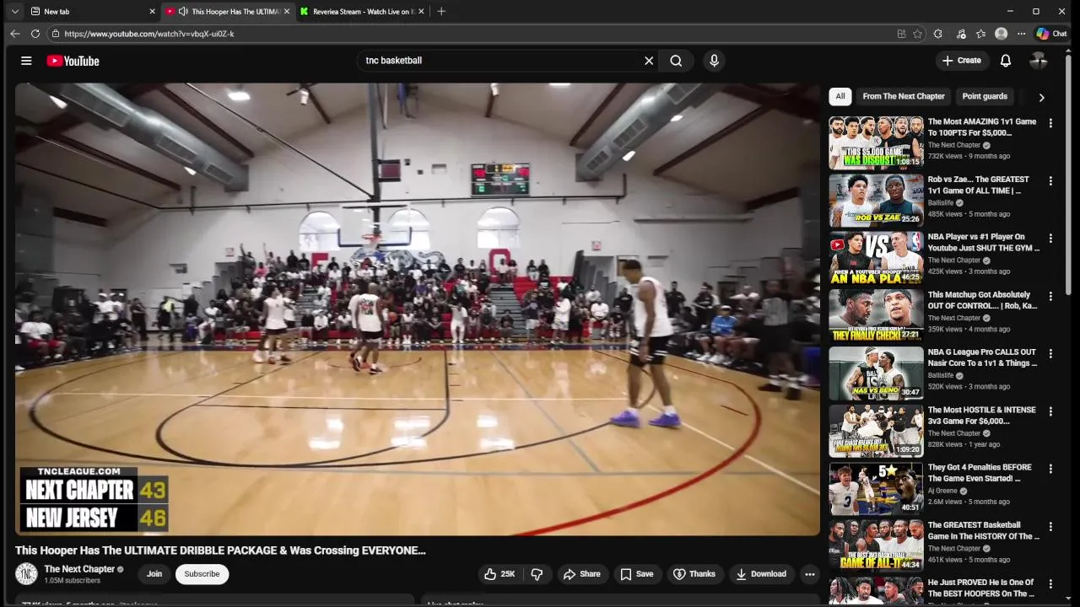The width and height of the screenshot is (1080, 607).
Task: Open options for This Matchup Got Absolutely video
Action: click(1050, 296)
